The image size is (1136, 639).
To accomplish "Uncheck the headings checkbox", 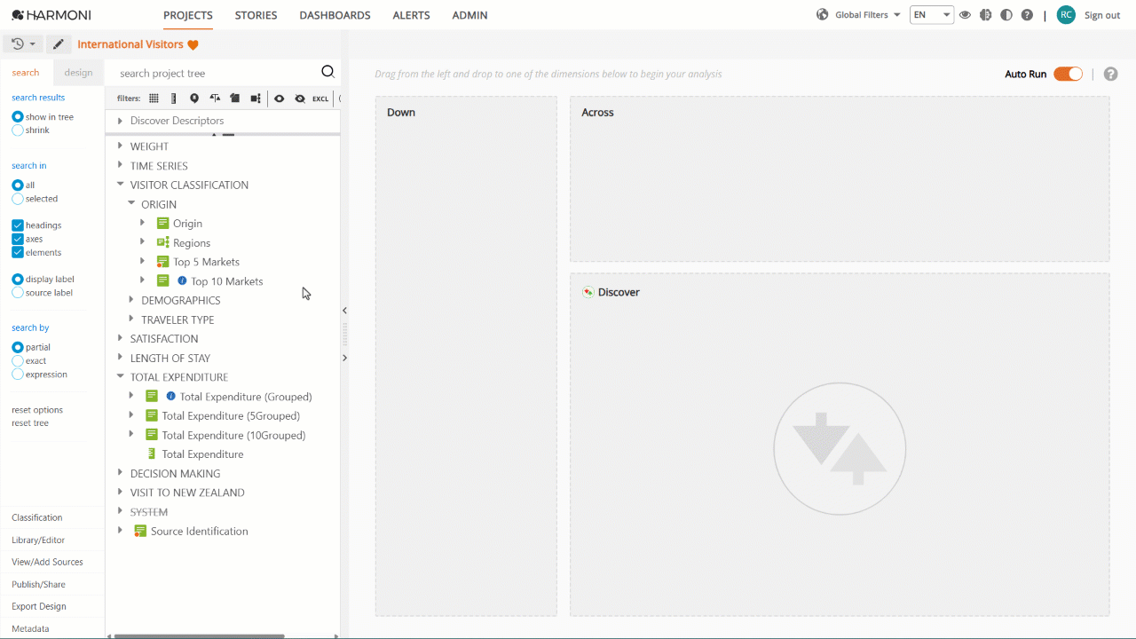I will click(18, 225).
